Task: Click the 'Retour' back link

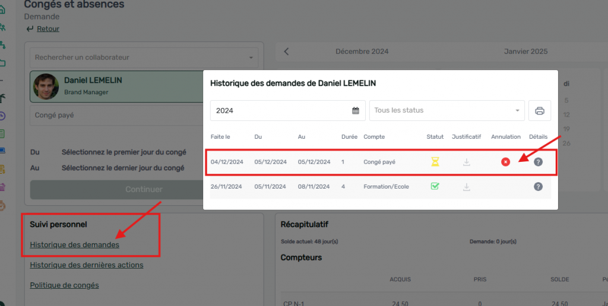Action: click(47, 28)
